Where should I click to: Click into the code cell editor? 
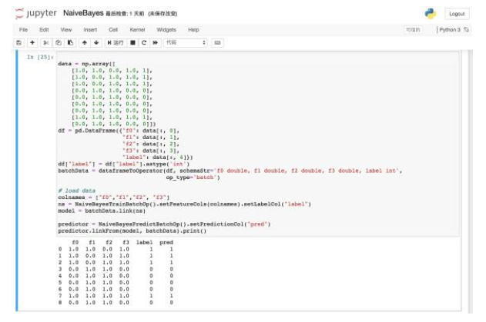click(x=258, y=144)
